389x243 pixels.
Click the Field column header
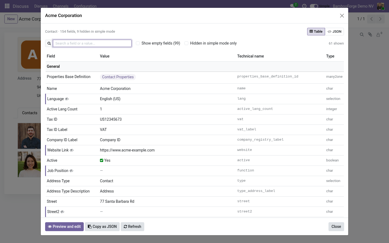(51, 56)
